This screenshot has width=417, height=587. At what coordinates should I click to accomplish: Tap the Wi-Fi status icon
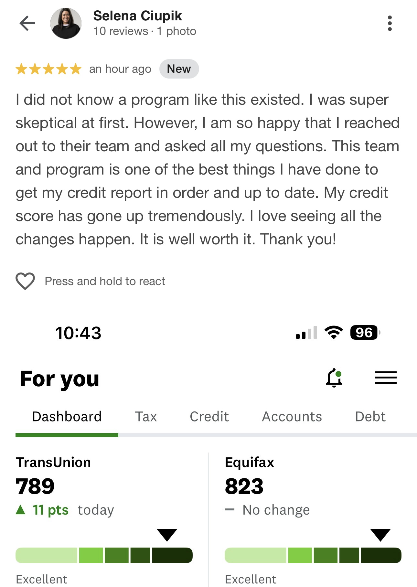334,332
